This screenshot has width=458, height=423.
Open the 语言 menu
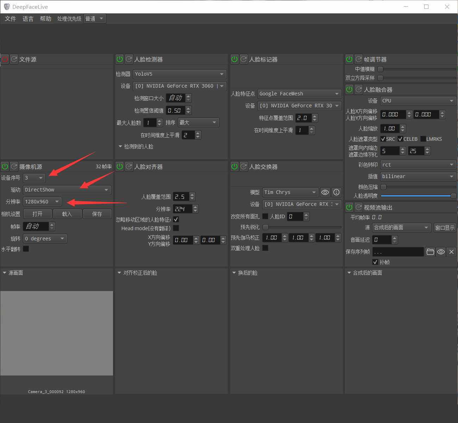28,19
